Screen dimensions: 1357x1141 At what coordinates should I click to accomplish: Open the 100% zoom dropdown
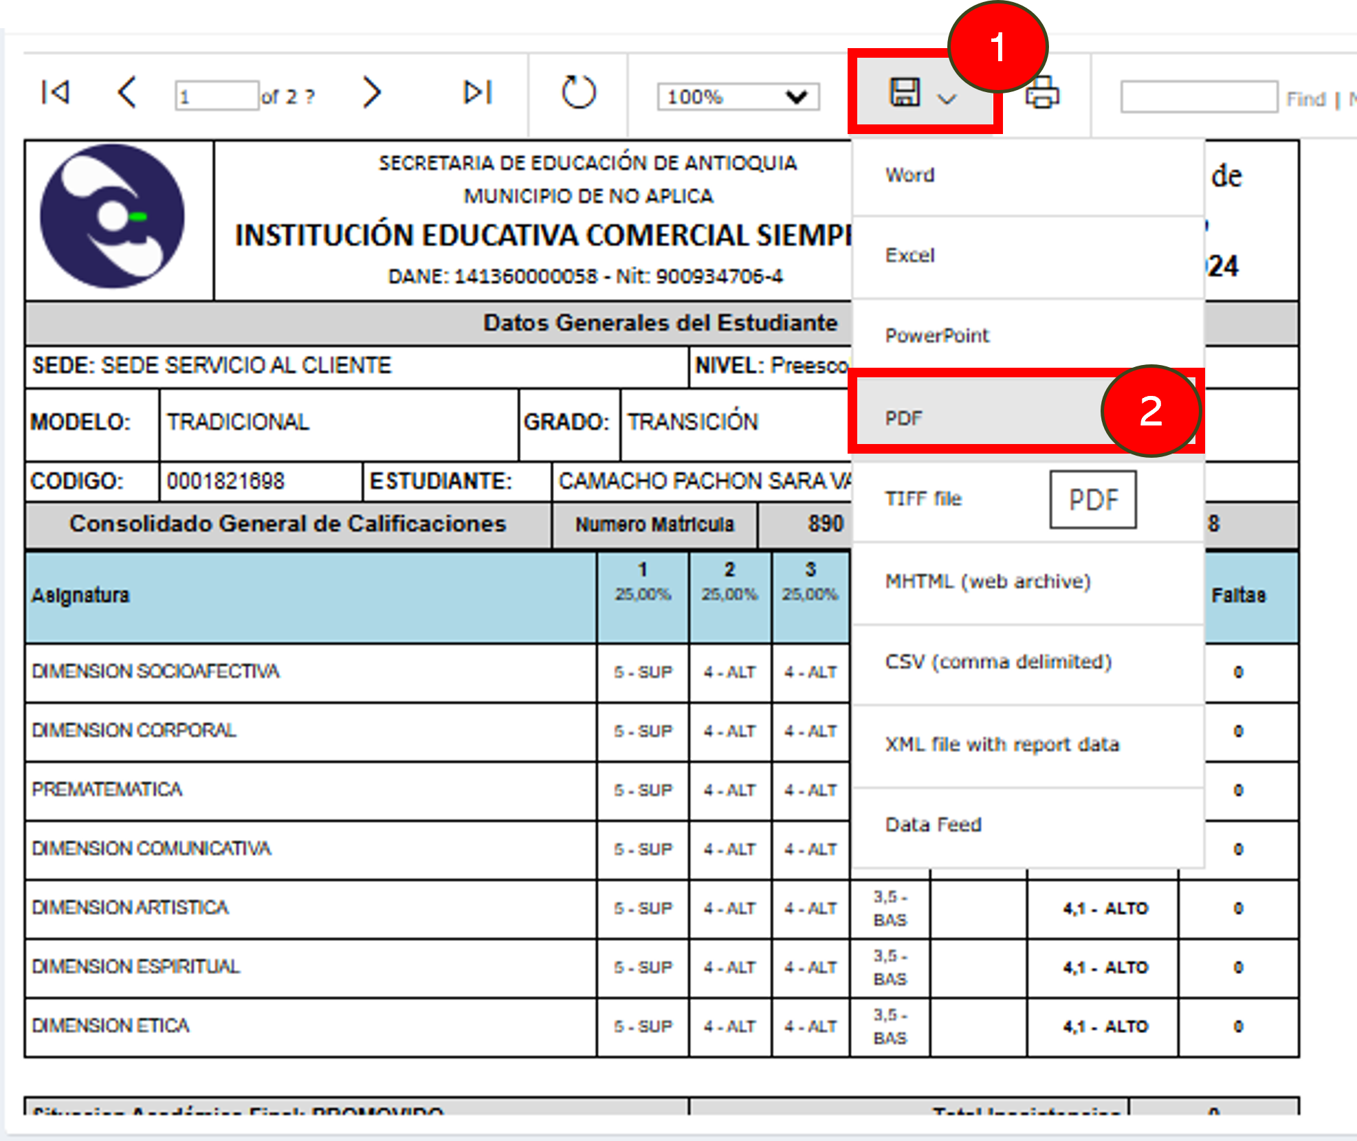738,97
